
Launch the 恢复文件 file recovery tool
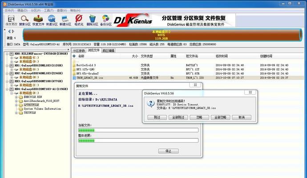(x=38, y=20)
